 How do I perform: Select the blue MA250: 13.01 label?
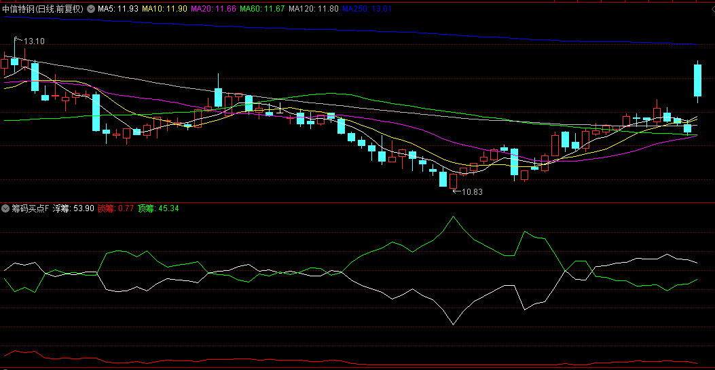click(x=367, y=9)
